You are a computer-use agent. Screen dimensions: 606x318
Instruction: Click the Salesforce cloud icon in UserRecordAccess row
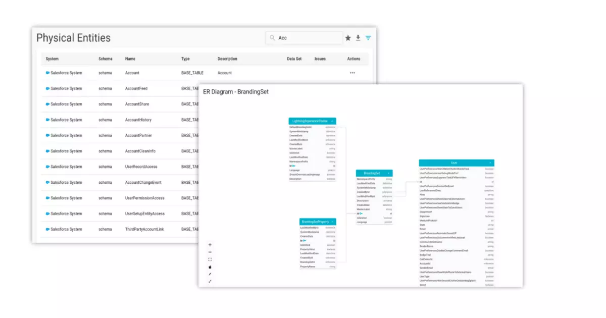tap(48, 167)
